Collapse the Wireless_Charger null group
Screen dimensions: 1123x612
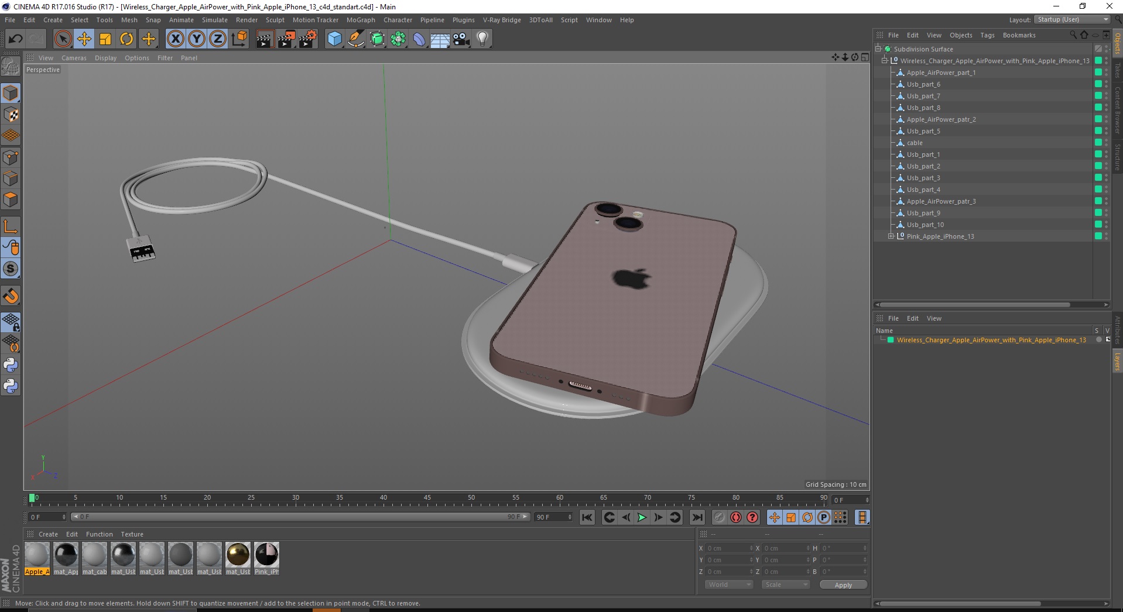[x=885, y=61]
